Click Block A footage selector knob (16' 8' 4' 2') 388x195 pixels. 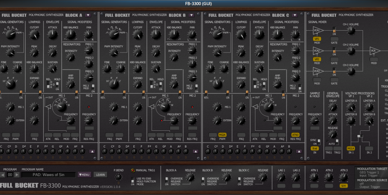point(11,84)
